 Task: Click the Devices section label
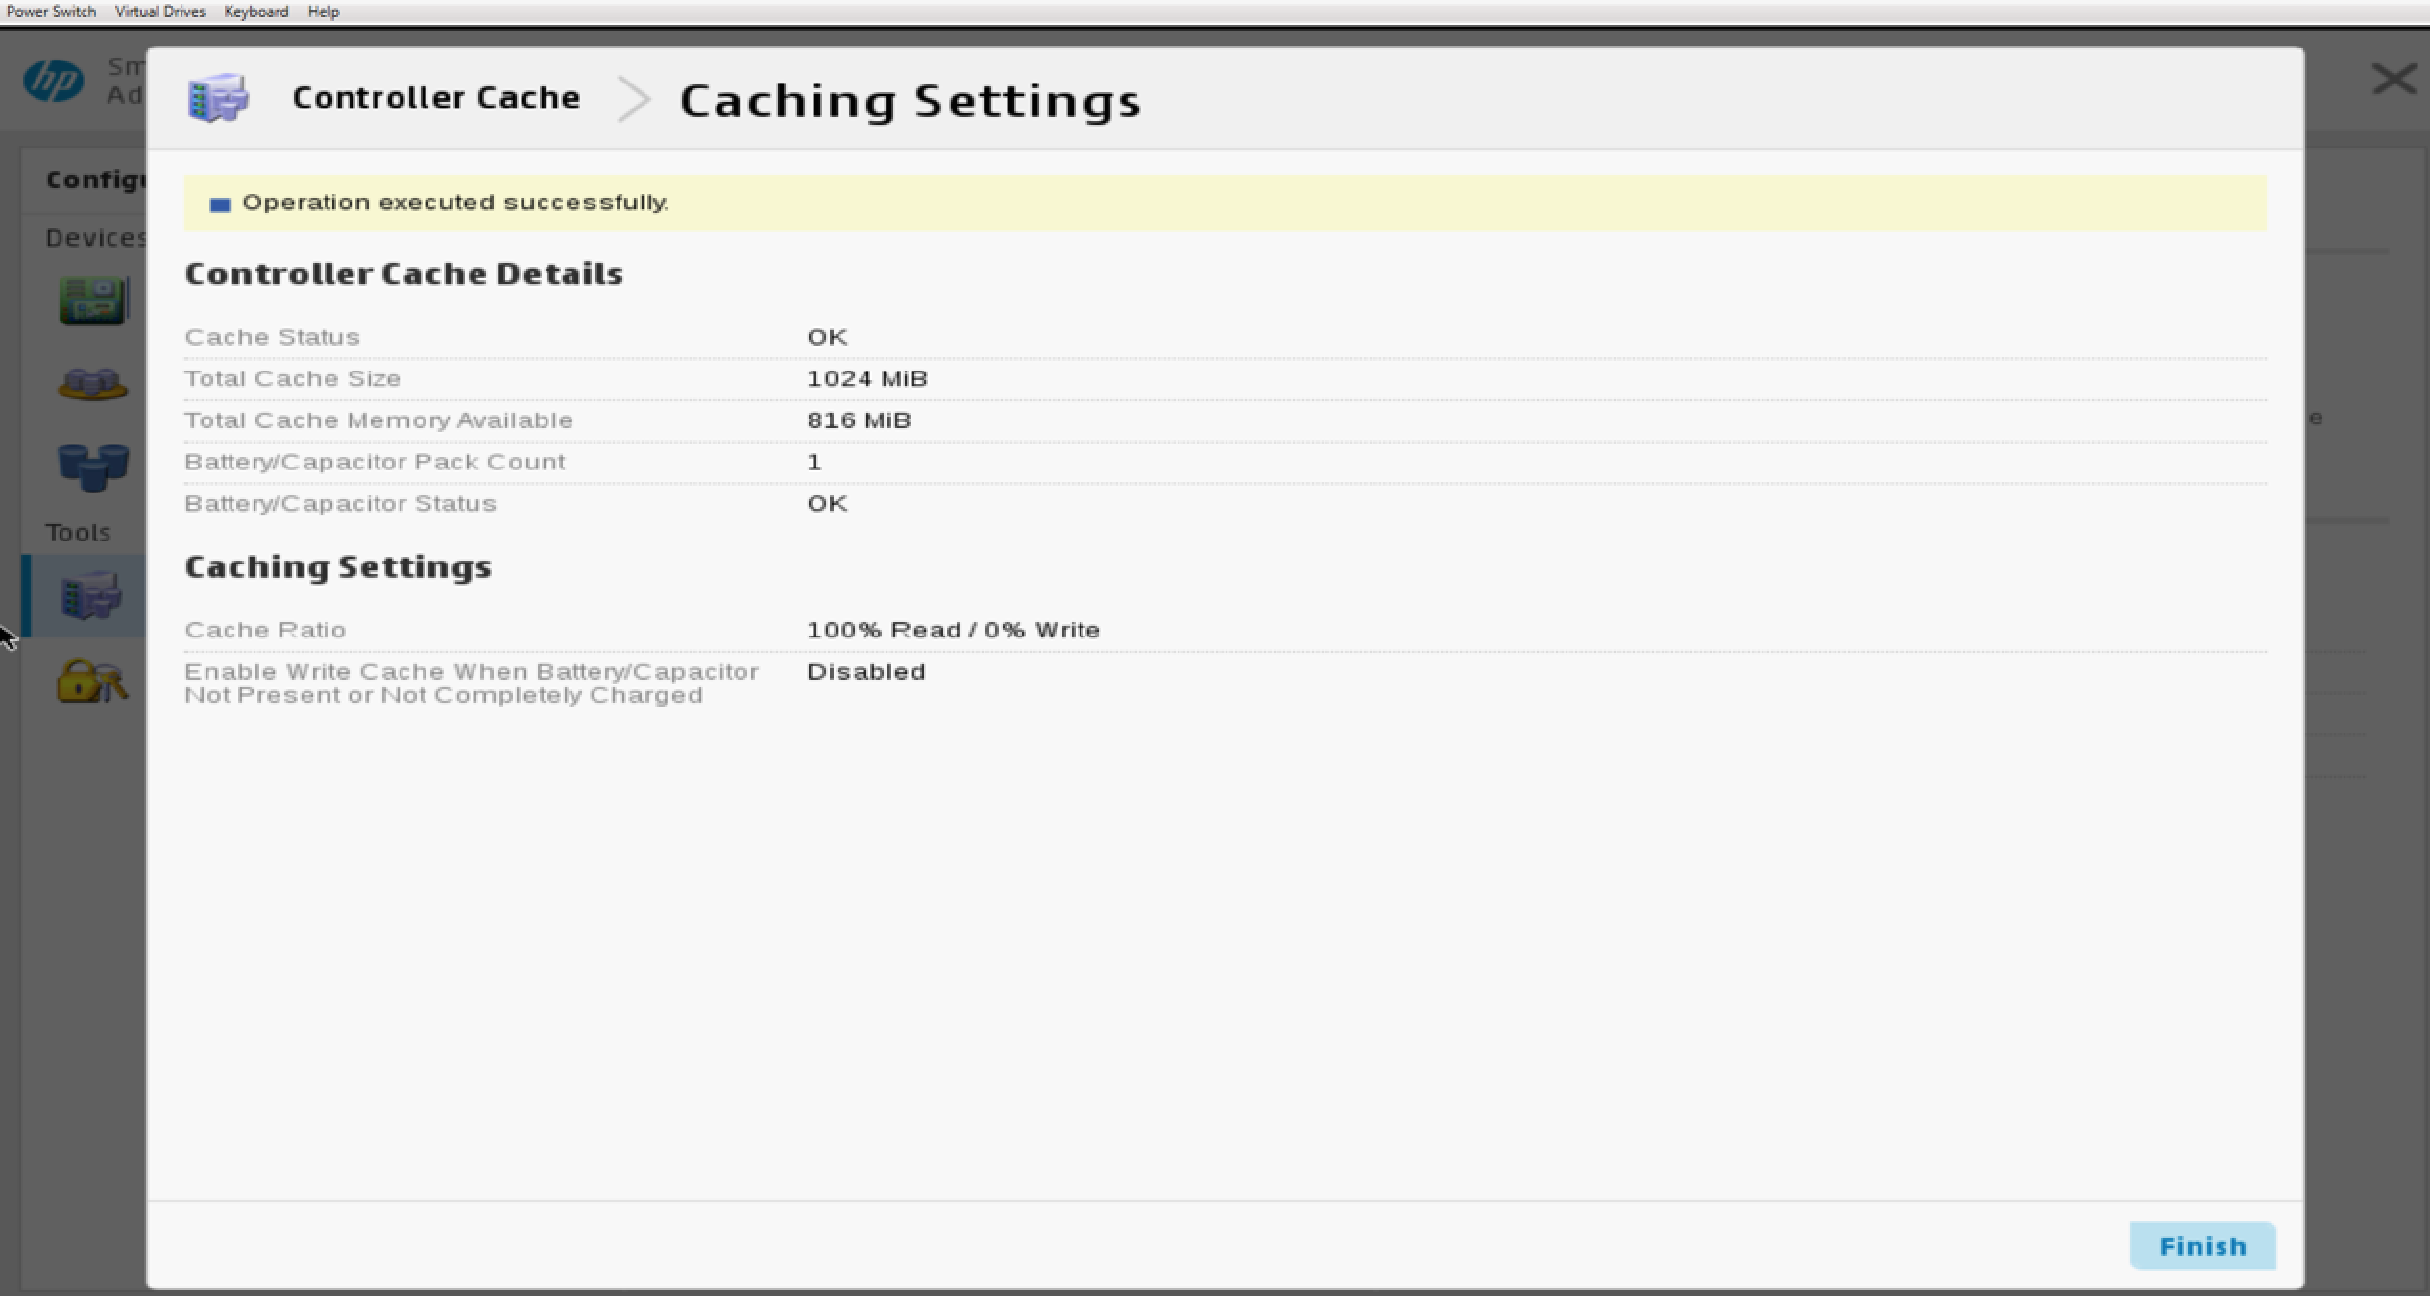tap(95, 238)
